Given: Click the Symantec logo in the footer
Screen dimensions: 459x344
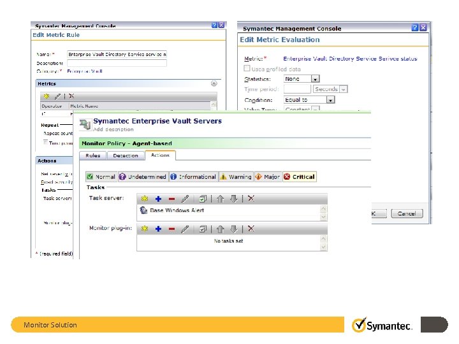Looking at the screenshot, I should (382, 325).
